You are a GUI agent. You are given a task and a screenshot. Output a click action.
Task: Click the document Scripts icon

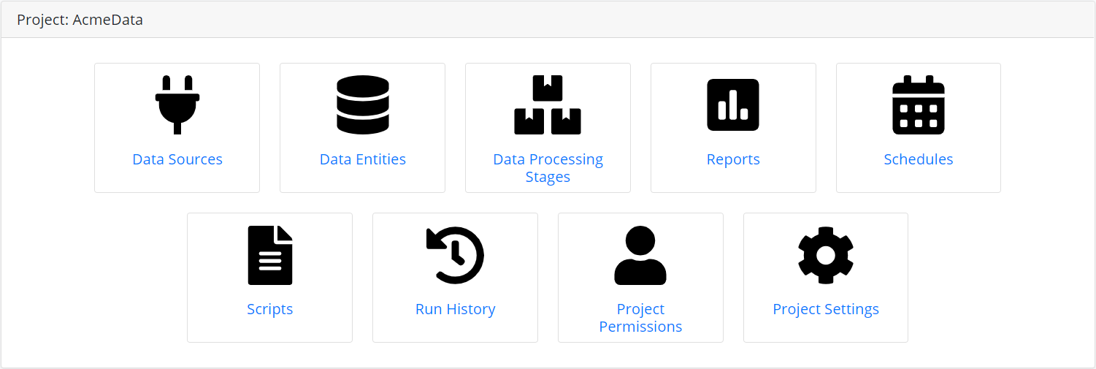[x=270, y=255]
